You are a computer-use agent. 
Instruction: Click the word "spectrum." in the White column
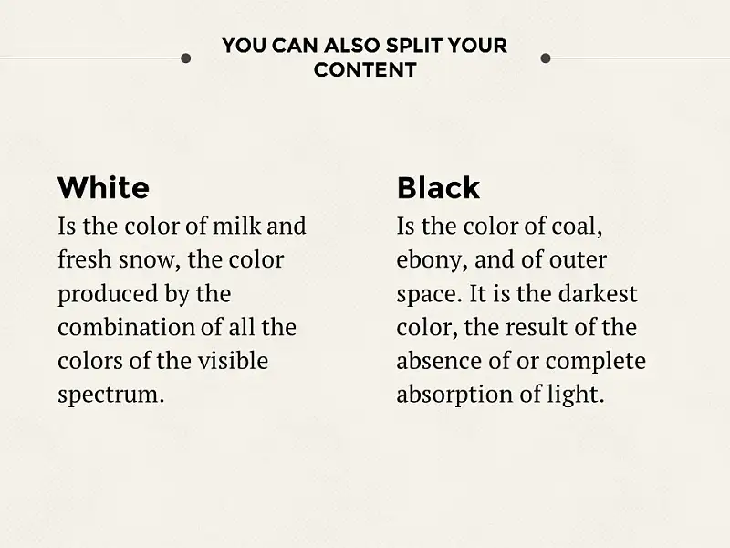coord(111,395)
